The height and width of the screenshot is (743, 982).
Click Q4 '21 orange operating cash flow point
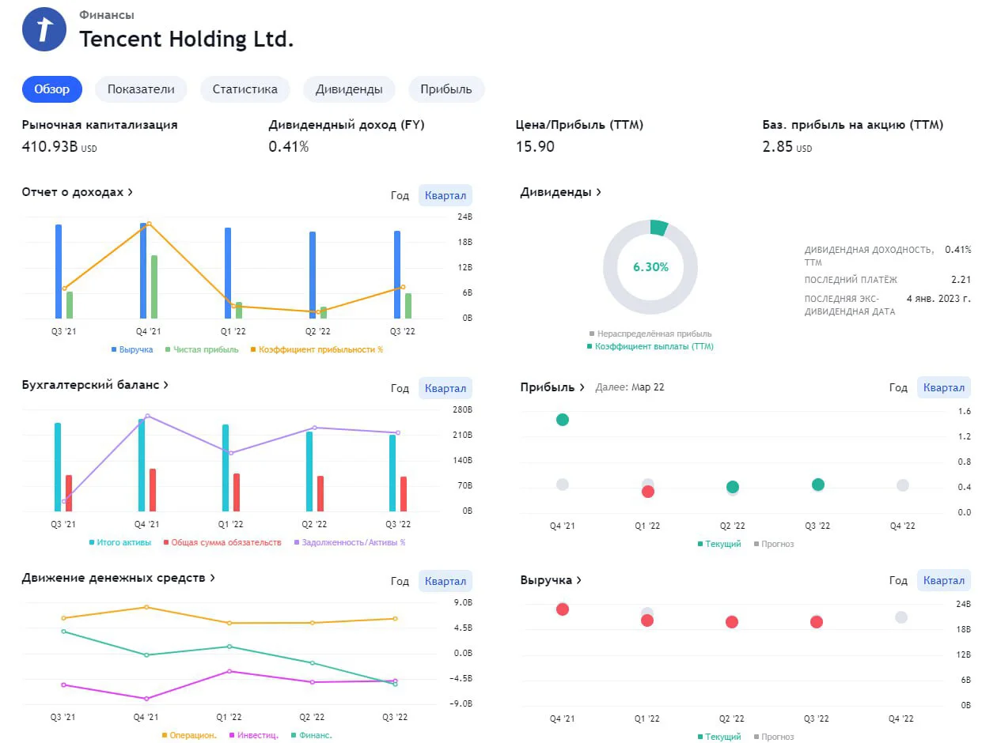[146, 607]
